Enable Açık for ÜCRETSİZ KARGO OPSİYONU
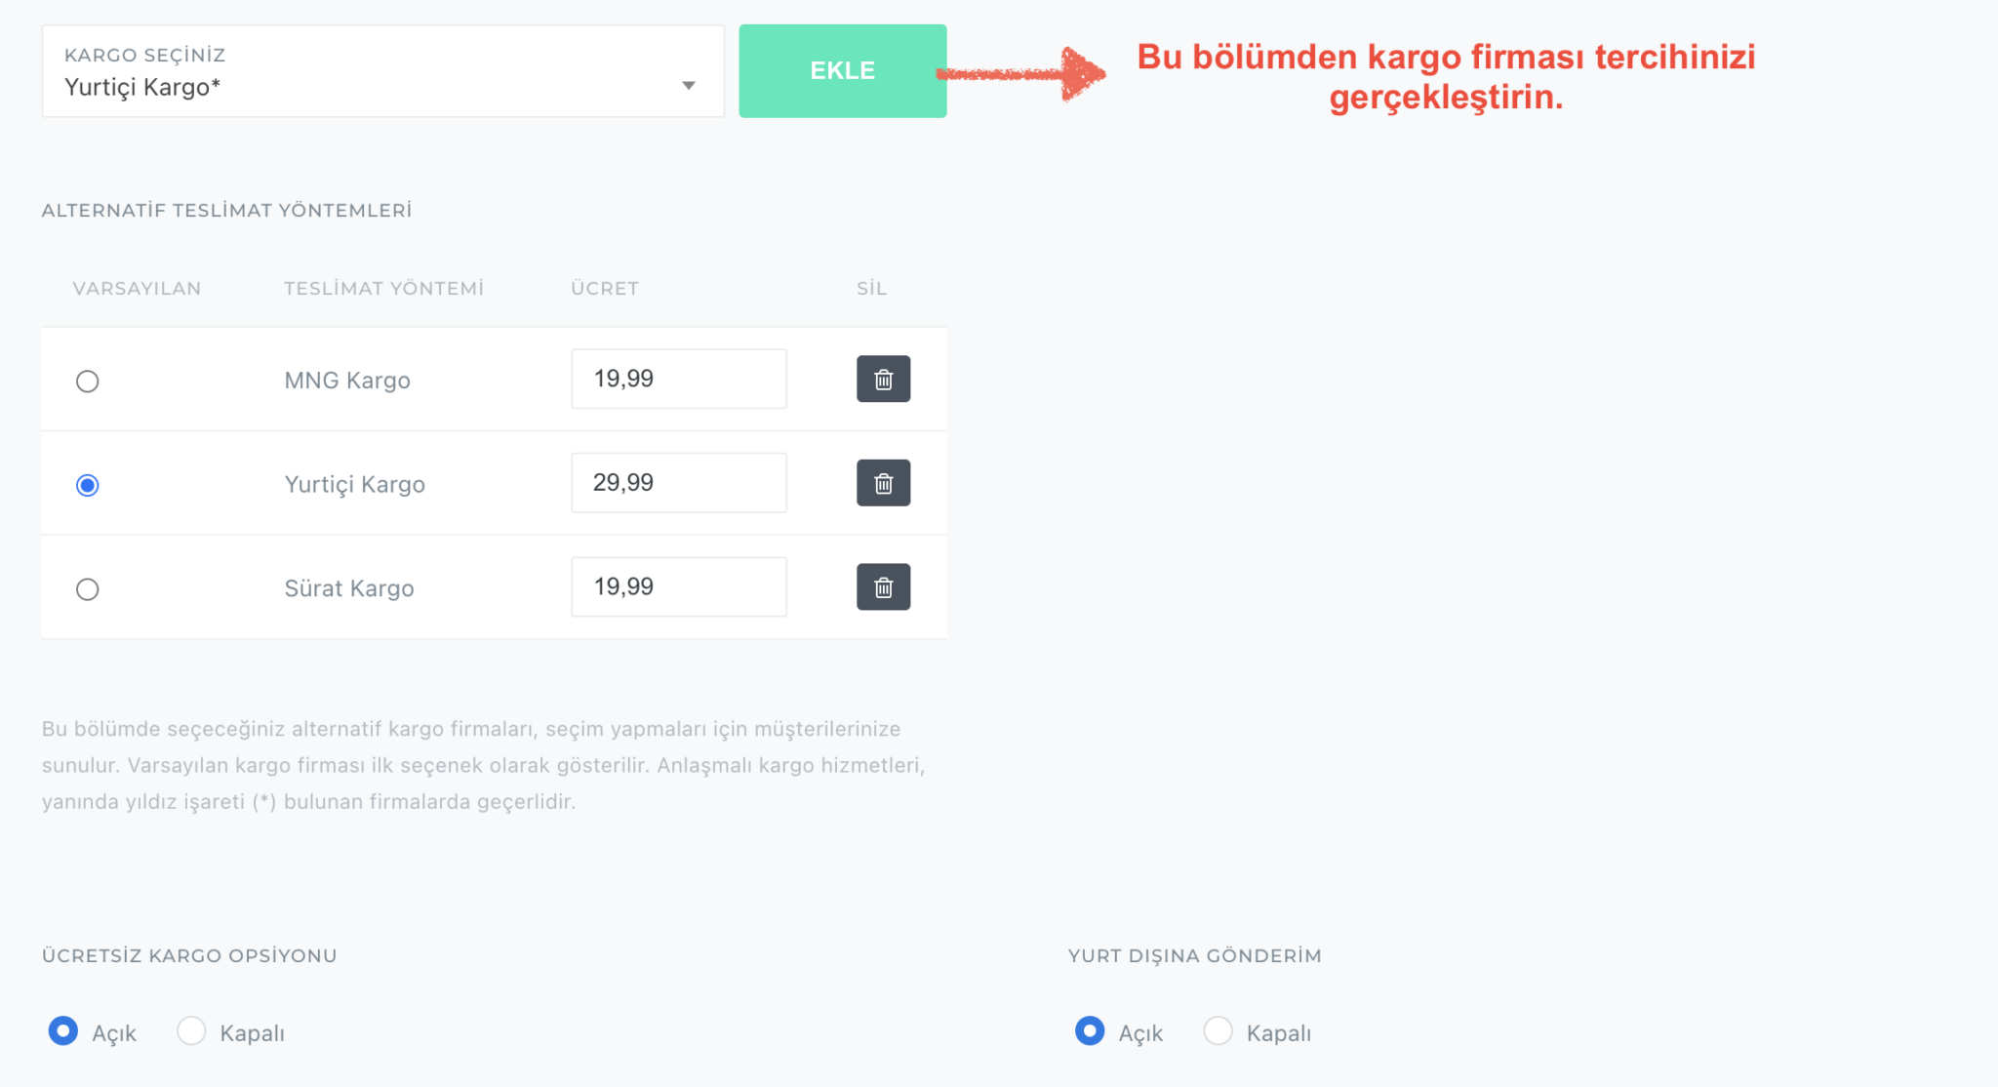The width and height of the screenshot is (1998, 1087). click(x=62, y=1031)
